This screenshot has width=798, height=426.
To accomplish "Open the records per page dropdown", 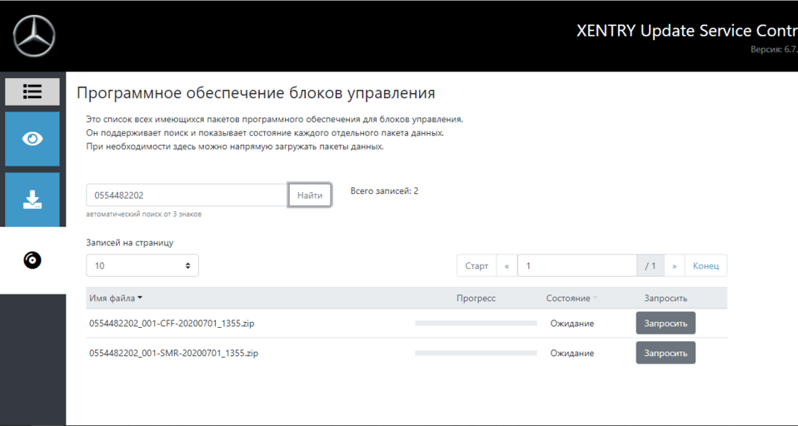I will click(142, 265).
